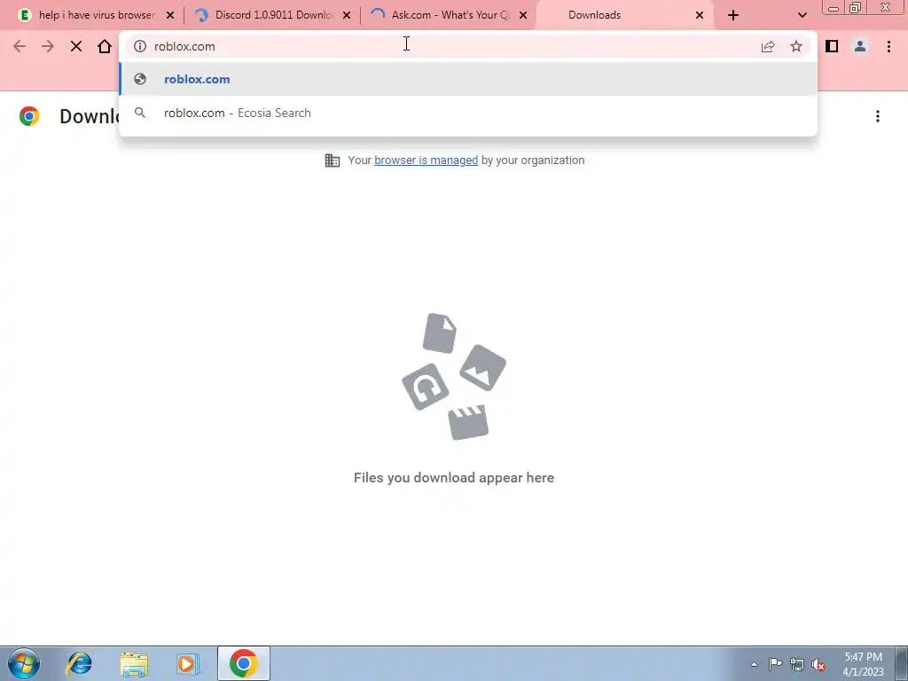Open a new tab with plus button
The height and width of the screenshot is (681, 908).
tap(733, 15)
